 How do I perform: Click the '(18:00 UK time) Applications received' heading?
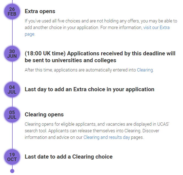100,57
